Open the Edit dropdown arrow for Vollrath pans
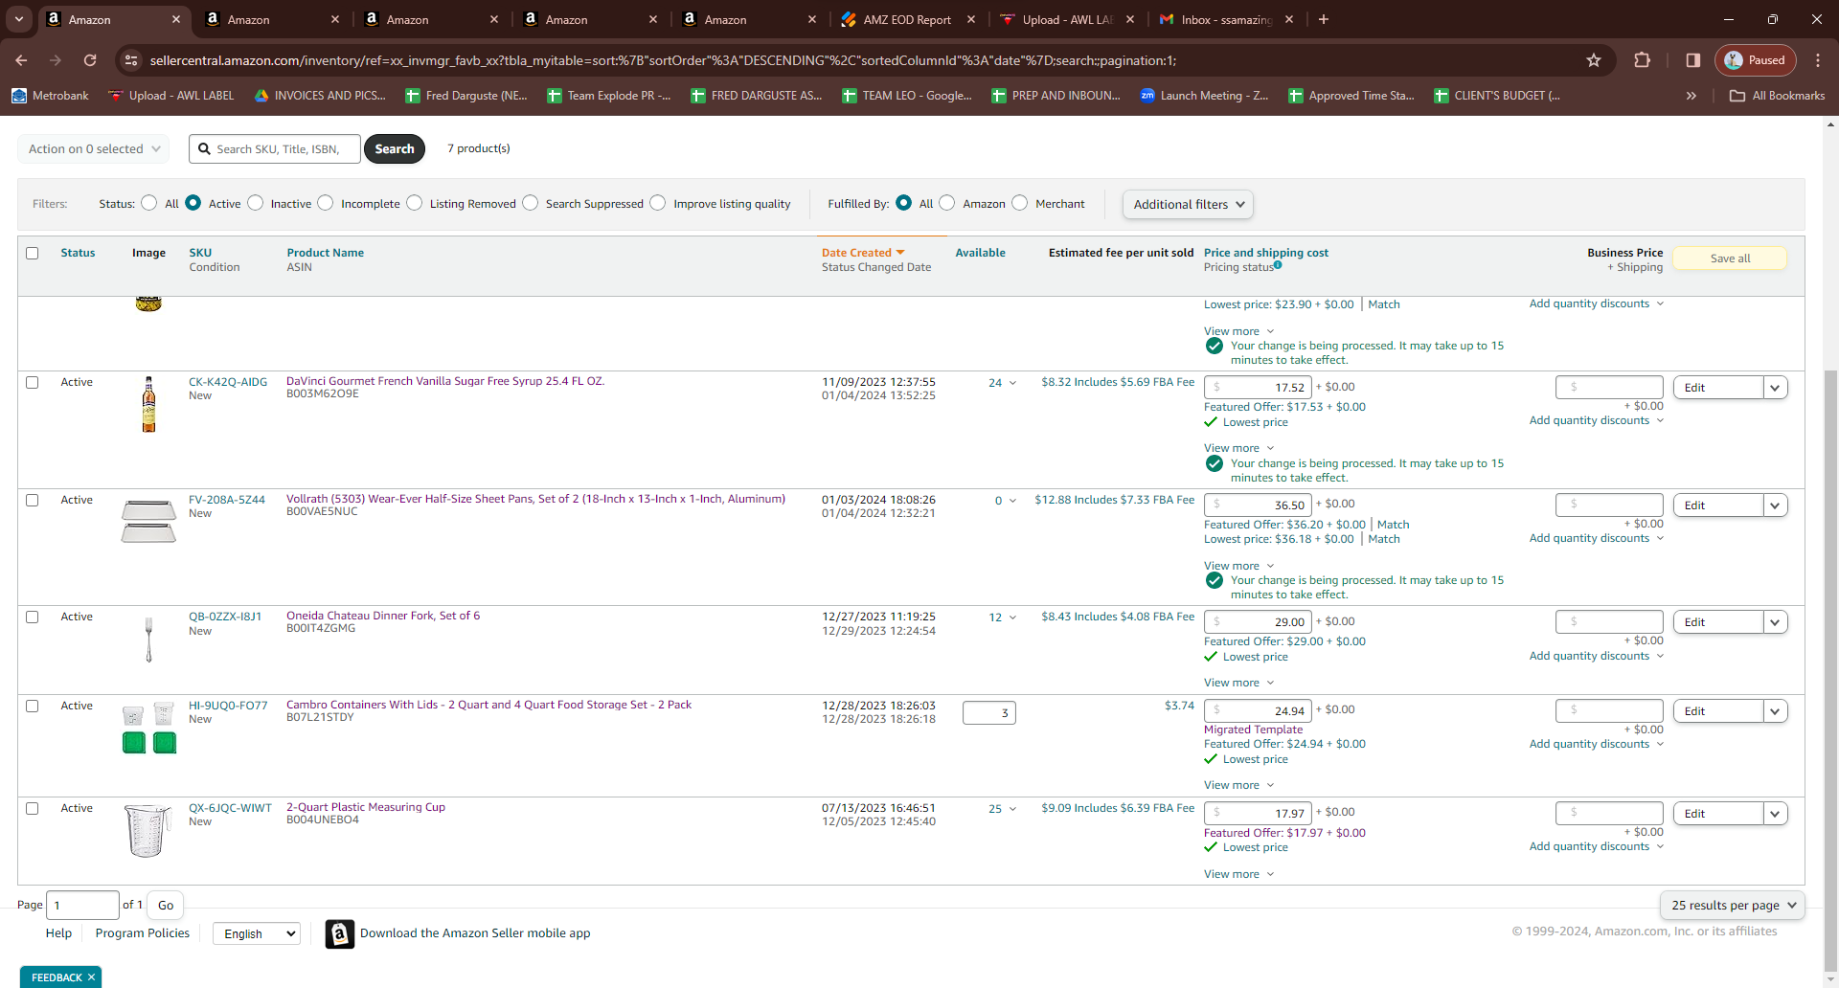 pos(1775,505)
